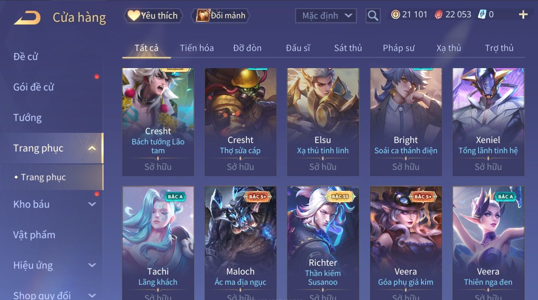Open Richter Thần kiếm Susanoo skin card
The width and height of the screenshot is (538, 300).
click(323, 243)
